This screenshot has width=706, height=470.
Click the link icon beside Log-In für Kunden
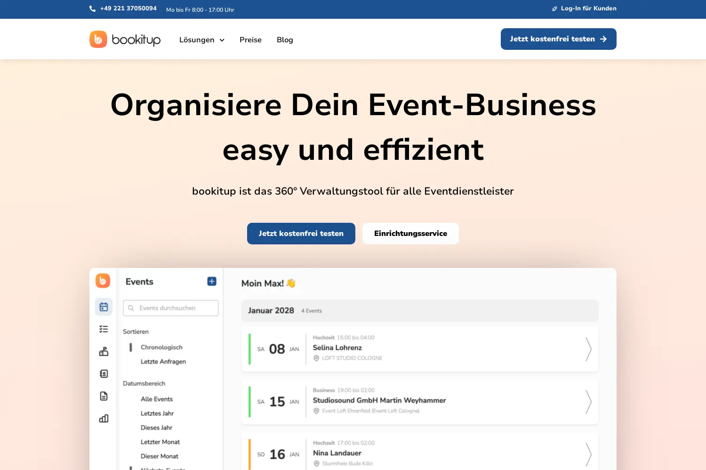(x=554, y=8)
